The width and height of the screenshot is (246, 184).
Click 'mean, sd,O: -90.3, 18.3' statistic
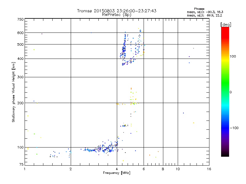pyautogui.click(x=205, y=12)
